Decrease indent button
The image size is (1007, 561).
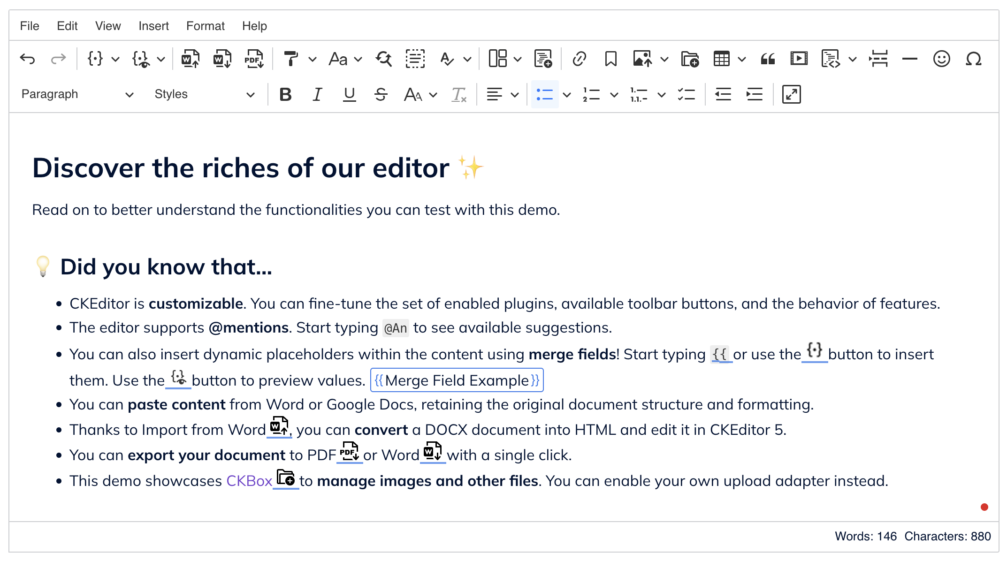click(723, 95)
